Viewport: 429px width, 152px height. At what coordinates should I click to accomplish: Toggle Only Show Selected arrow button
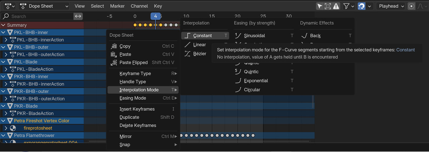click(x=320, y=6)
